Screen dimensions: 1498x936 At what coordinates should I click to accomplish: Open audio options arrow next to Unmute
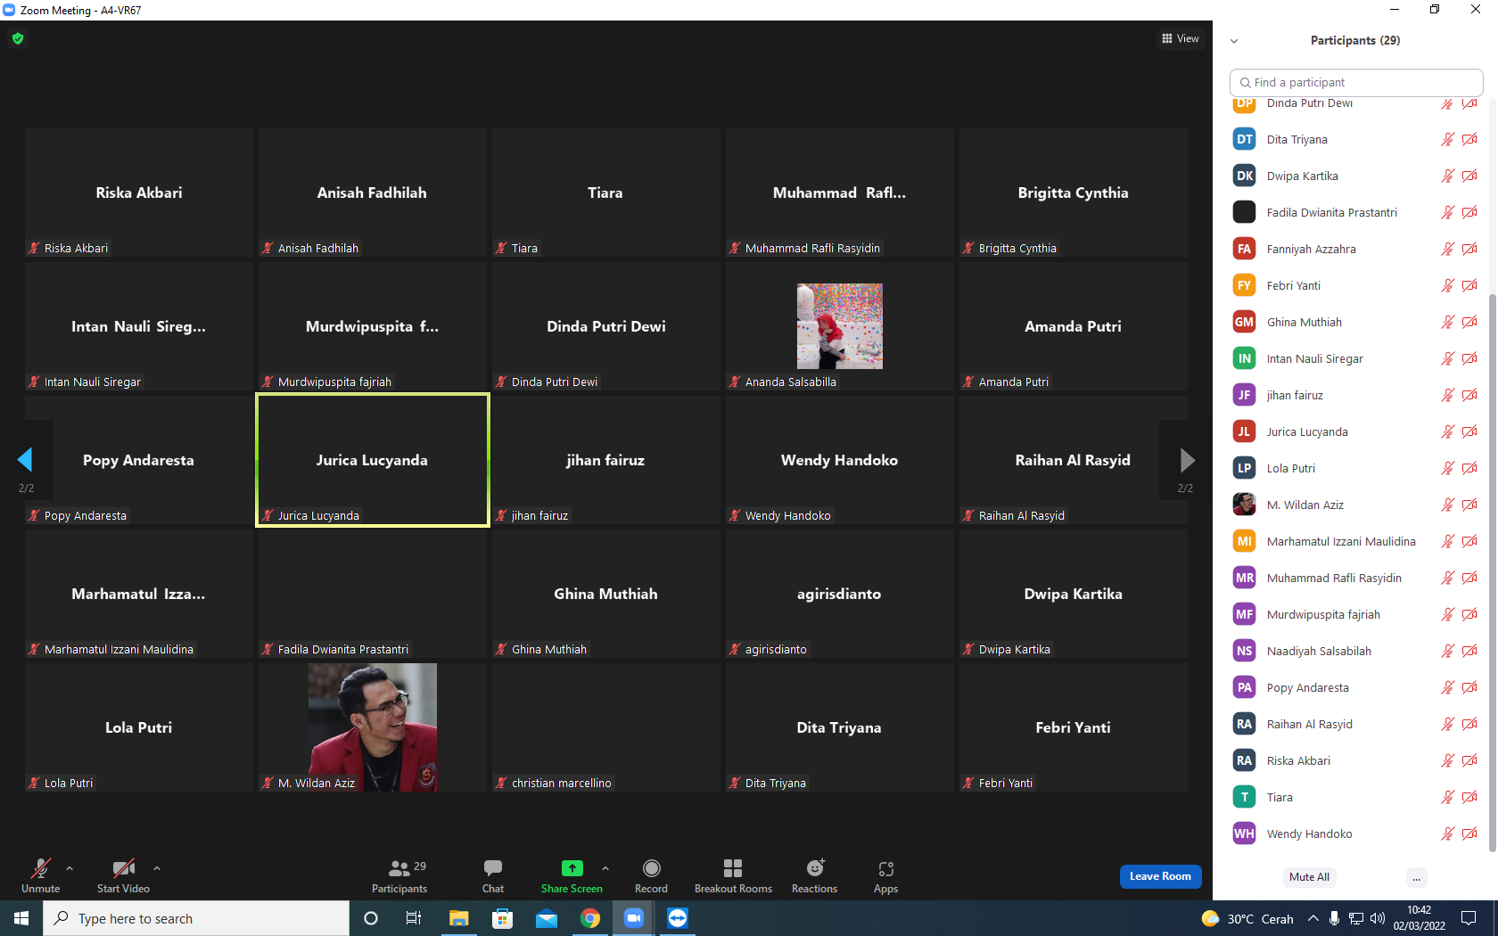(x=70, y=868)
